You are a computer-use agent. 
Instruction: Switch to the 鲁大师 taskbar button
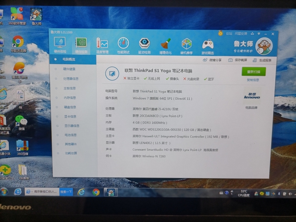(111, 192)
